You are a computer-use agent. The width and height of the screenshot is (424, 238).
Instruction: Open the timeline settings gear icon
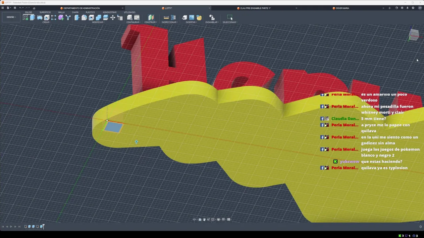click(421, 226)
